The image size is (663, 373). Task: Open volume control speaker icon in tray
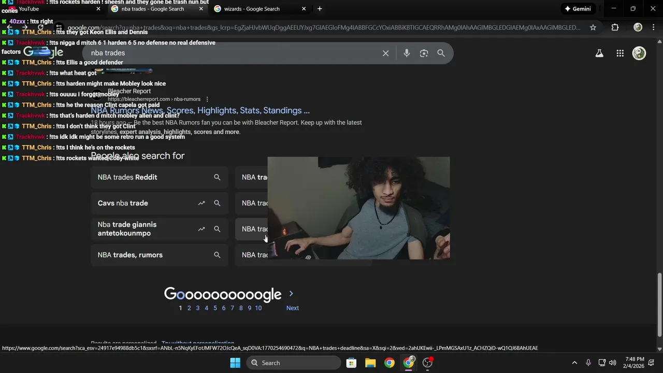tap(613, 363)
